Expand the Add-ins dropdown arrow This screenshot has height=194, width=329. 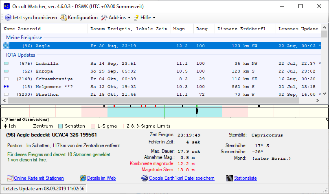click(x=129, y=18)
